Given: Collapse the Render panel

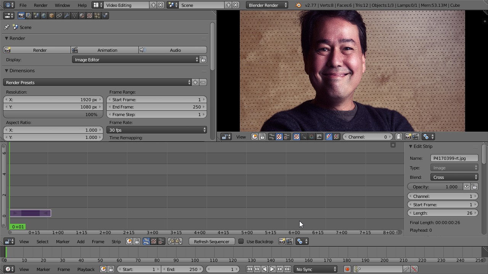Looking at the screenshot, I should click(x=6, y=38).
